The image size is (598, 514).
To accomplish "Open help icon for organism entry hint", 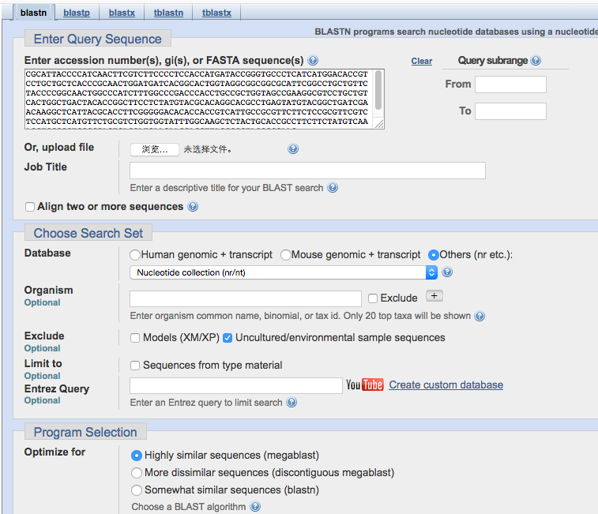I will tap(480, 316).
